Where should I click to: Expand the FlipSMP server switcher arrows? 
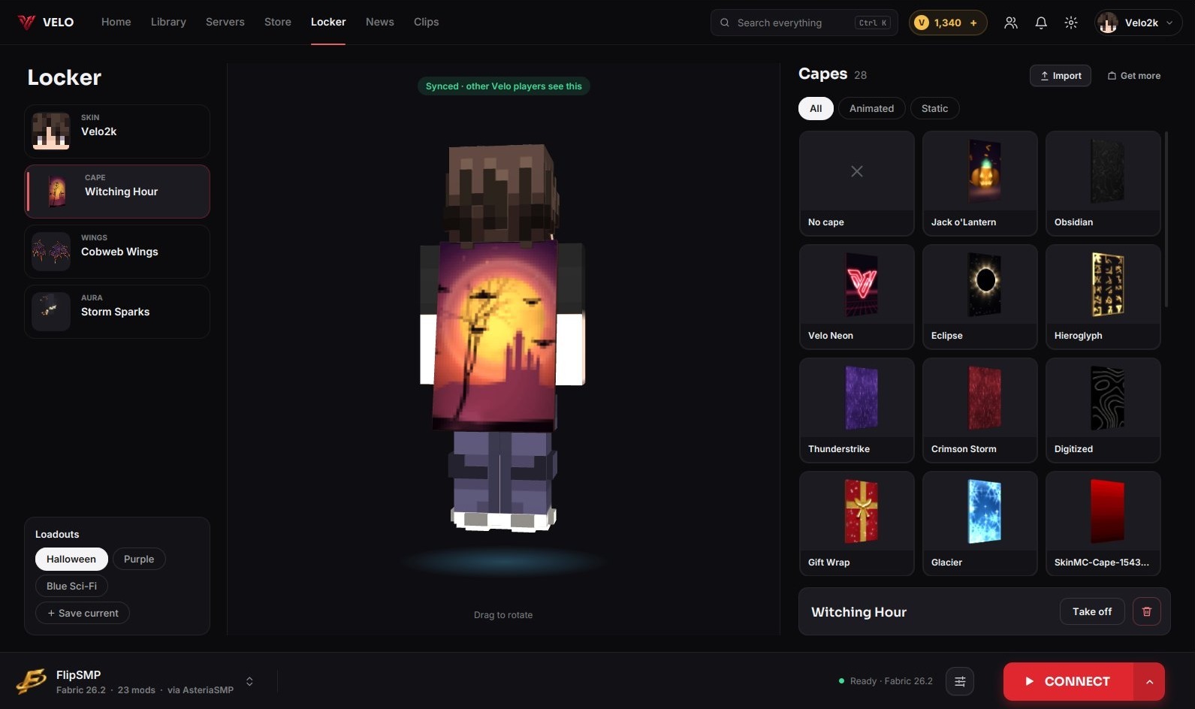pos(249,681)
